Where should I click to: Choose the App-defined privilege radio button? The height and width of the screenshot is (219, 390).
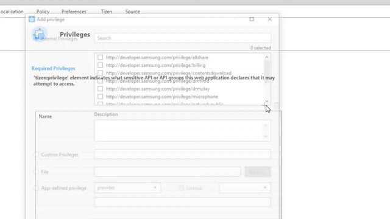tap(37, 188)
